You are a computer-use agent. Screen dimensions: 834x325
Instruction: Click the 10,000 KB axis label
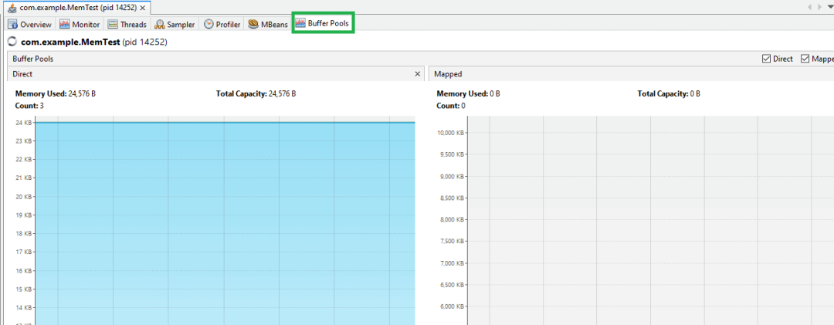coord(449,133)
